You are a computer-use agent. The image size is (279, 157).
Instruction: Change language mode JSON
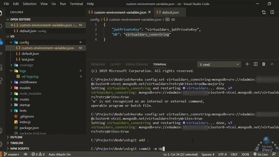(x=245, y=154)
